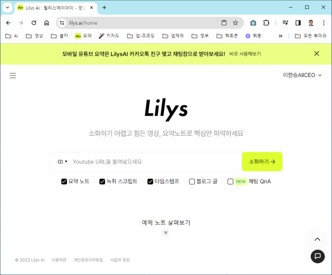
Task: Click the Lilys logo
Action: tap(166, 110)
